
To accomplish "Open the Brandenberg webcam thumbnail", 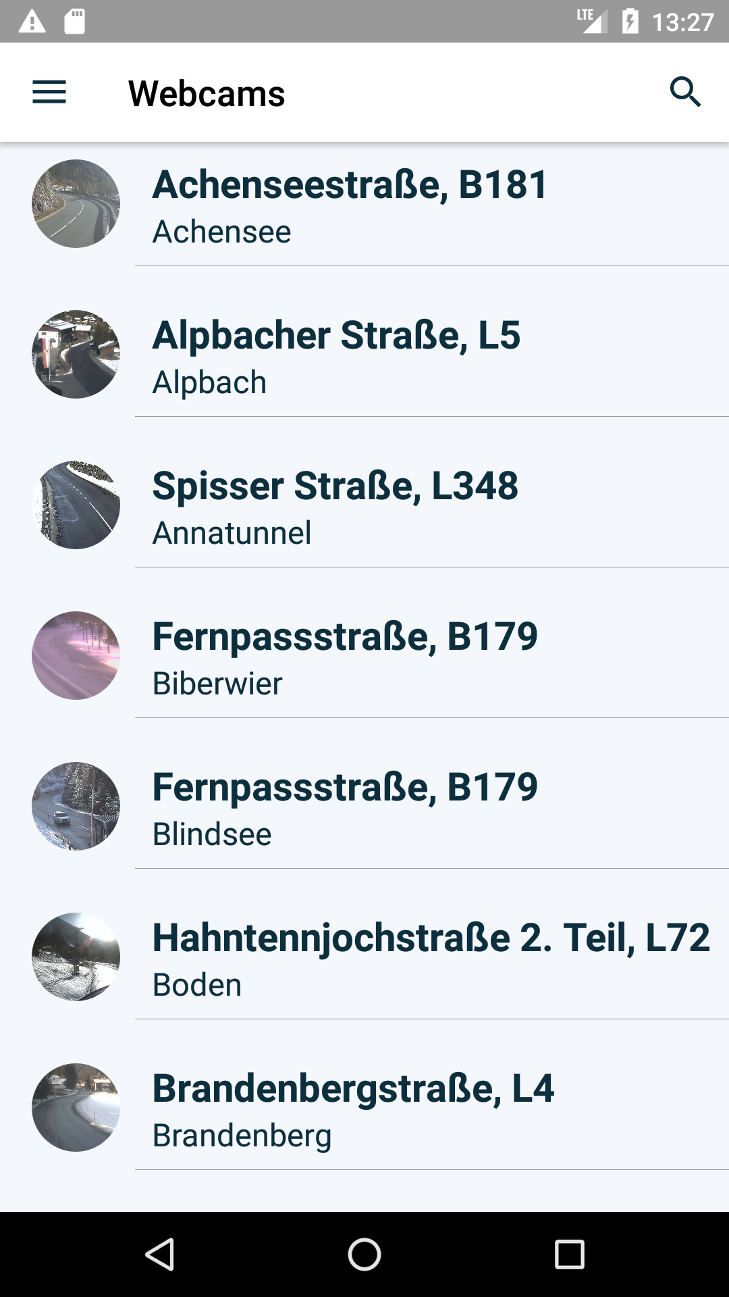I will click(x=76, y=1107).
